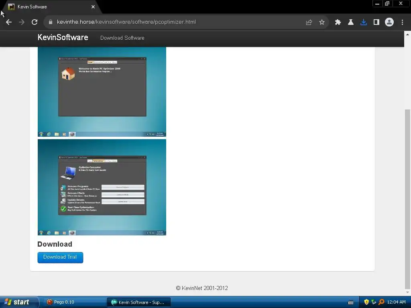Click the Download heading text
The width and height of the screenshot is (411, 308).
(x=55, y=244)
